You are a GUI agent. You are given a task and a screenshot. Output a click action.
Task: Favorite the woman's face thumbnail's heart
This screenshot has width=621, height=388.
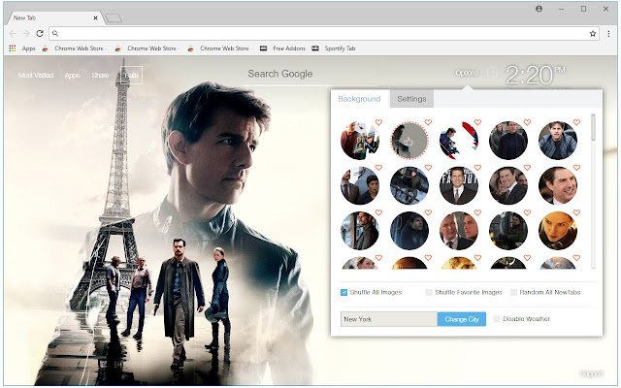pos(576,212)
